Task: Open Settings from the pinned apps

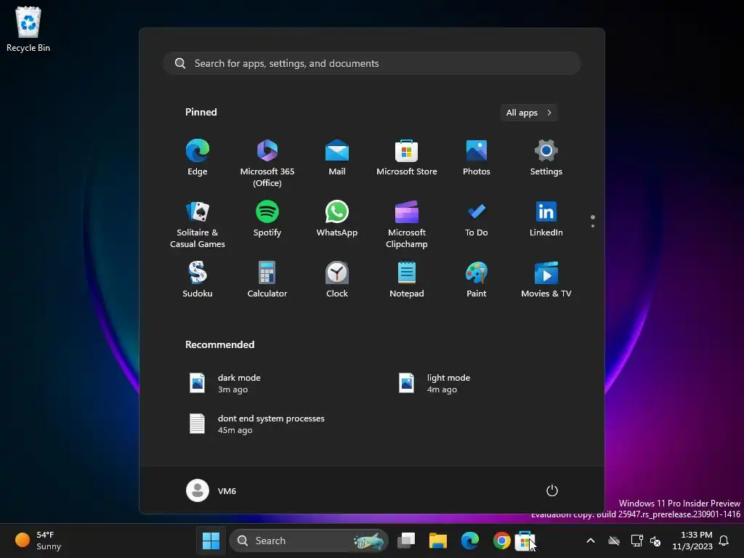Action: pyautogui.click(x=546, y=158)
